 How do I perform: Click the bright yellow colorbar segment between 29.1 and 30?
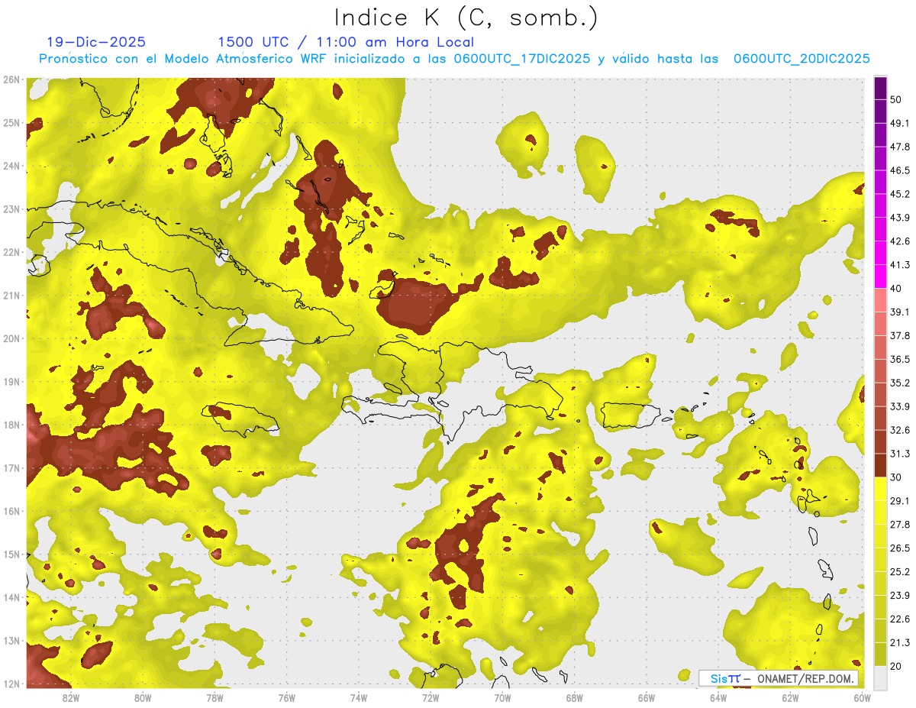[x=880, y=490]
